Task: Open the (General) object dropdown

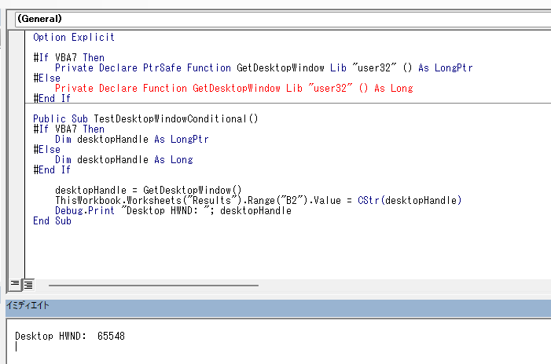Action: [x=283, y=19]
